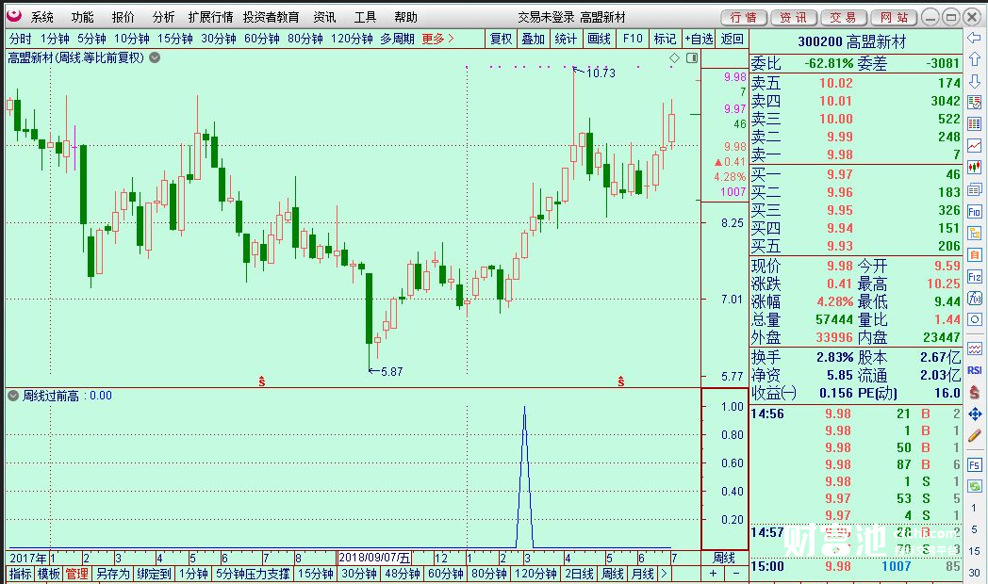Open the candlestick chart sidebar icon
This screenshot has height=584, width=988.
coord(975,168)
